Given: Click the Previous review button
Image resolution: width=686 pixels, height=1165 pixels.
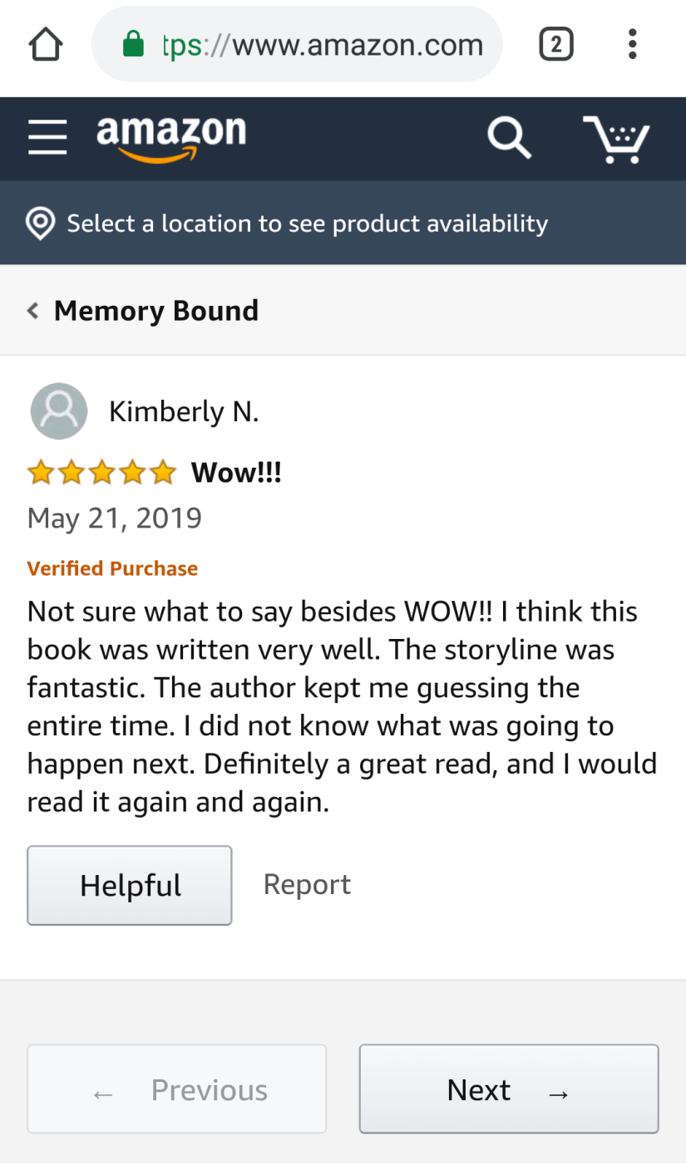Looking at the screenshot, I should click(177, 1089).
